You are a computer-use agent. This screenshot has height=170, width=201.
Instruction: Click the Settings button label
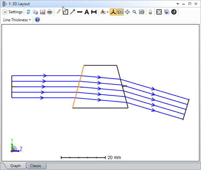pos(15,12)
